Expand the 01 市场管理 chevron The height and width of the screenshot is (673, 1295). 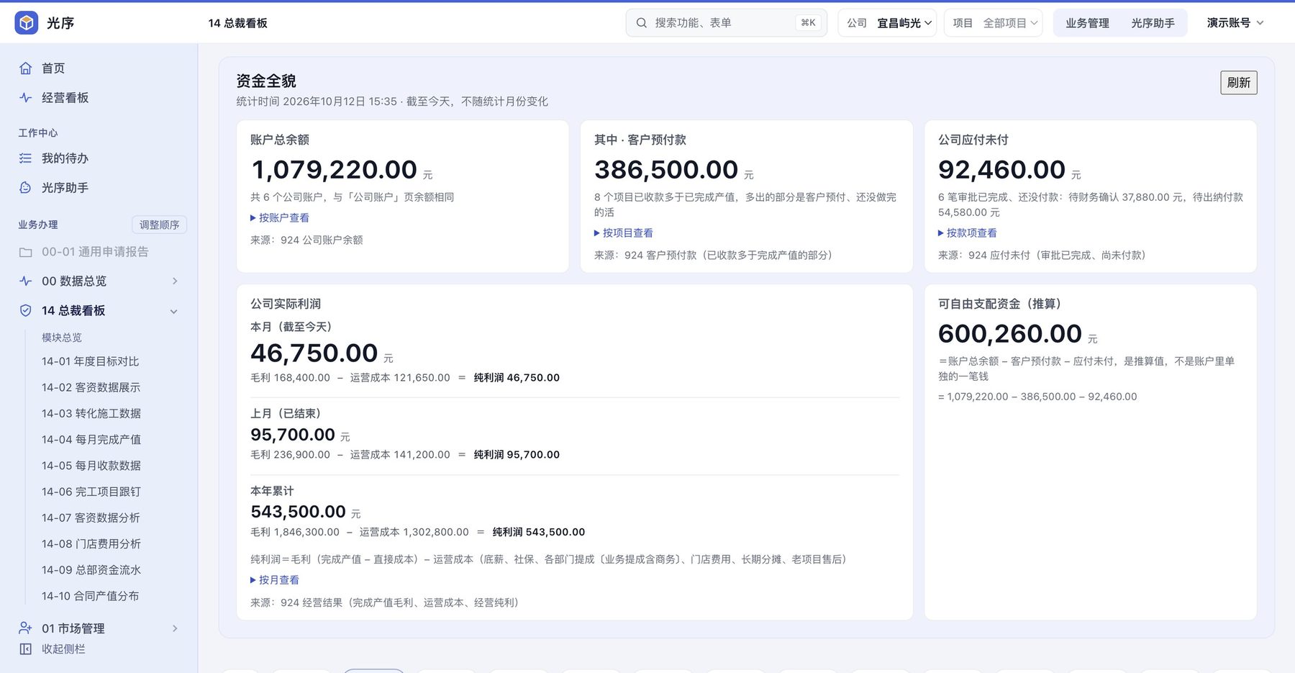point(175,628)
